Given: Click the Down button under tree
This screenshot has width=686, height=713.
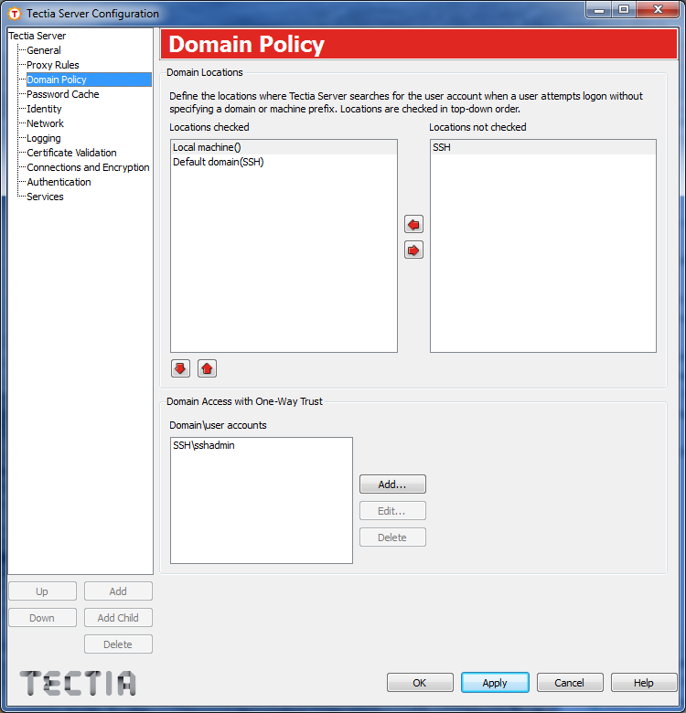Looking at the screenshot, I should pyautogui.click(x=42, y=618).
